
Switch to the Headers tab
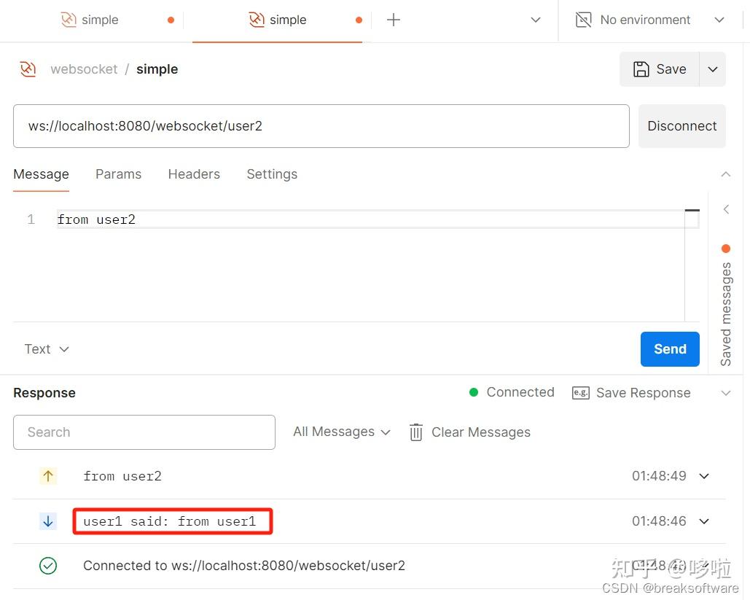tap(193, 174)
